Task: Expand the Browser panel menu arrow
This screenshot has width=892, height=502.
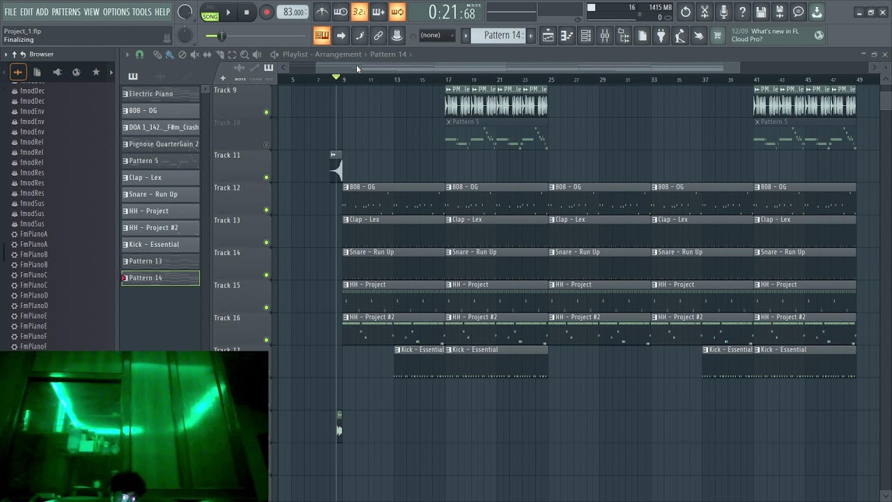Action: pos(6,54)
